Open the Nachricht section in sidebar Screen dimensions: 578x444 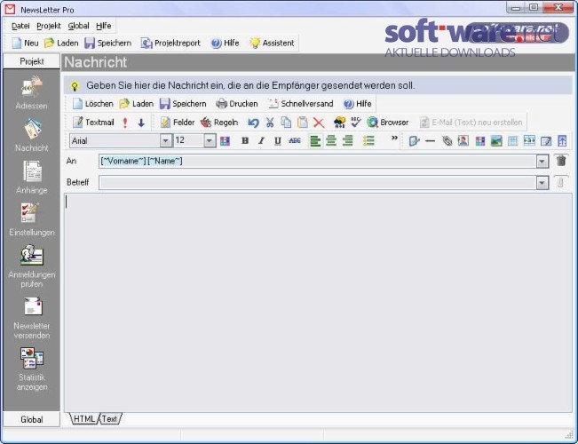[32, 135]
